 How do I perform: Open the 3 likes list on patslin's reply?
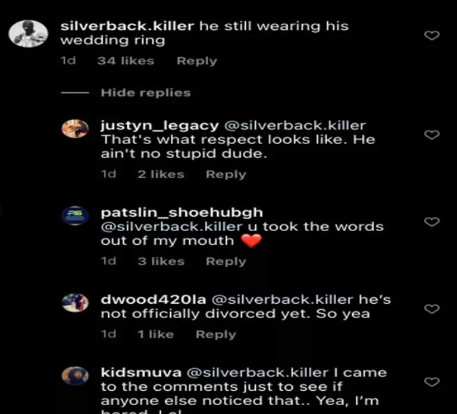click(161, 261)
